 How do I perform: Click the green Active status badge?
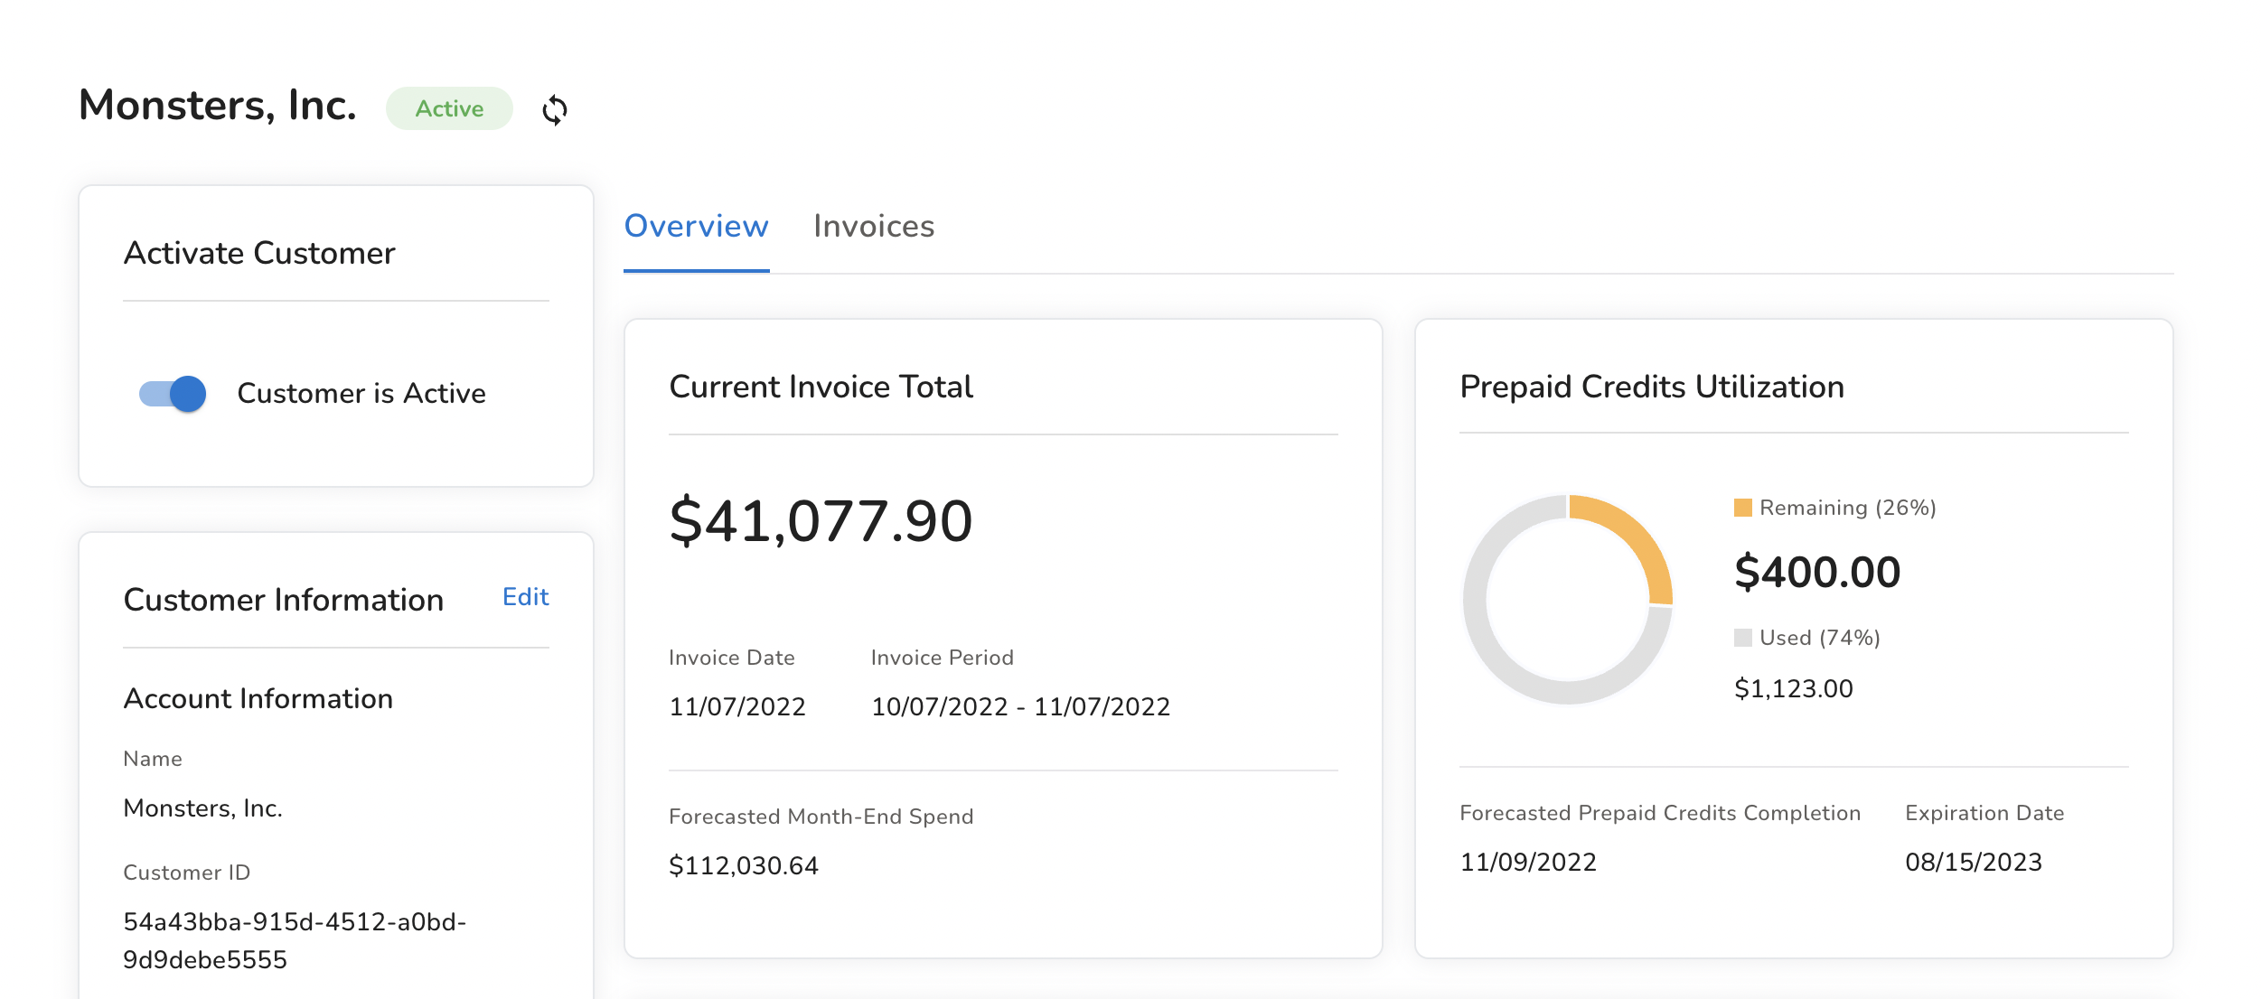pos(449,109)
